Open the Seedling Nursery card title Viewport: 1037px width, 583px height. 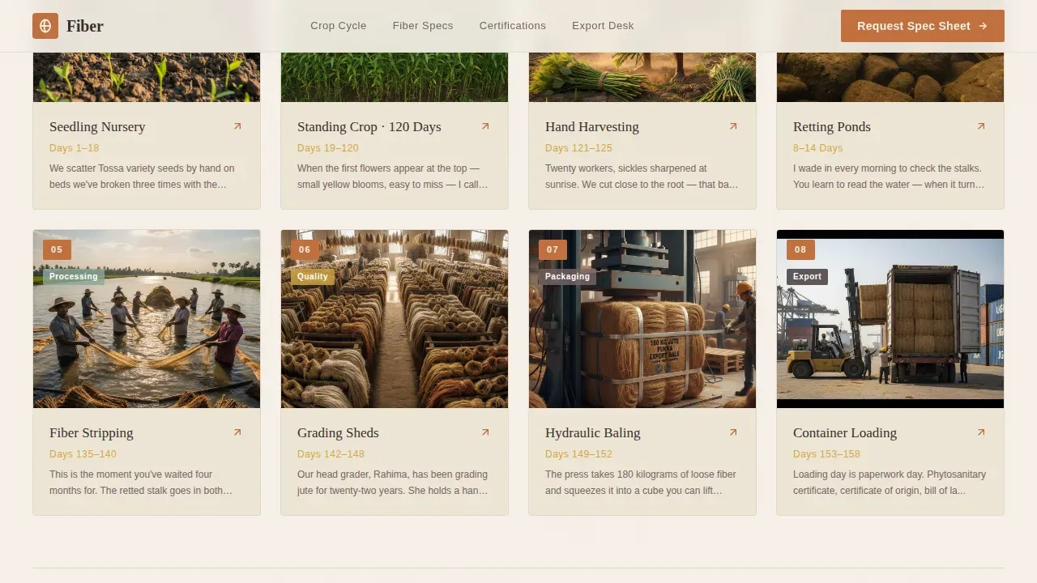click(97, 127)
